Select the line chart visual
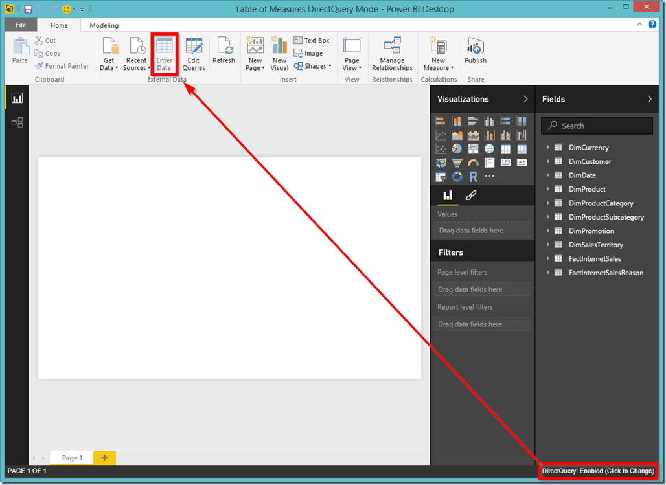Screen dimensions: 666x485 [441, 135]
